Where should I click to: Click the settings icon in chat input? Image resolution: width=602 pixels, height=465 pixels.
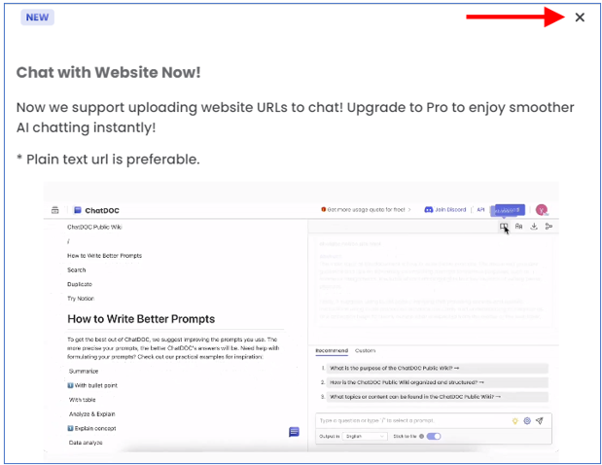click(x=527, y=420)
